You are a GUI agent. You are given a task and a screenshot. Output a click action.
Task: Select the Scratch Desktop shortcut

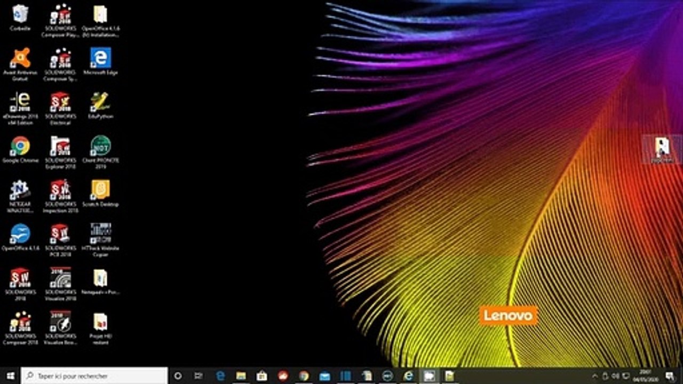[x=100, y=193]
